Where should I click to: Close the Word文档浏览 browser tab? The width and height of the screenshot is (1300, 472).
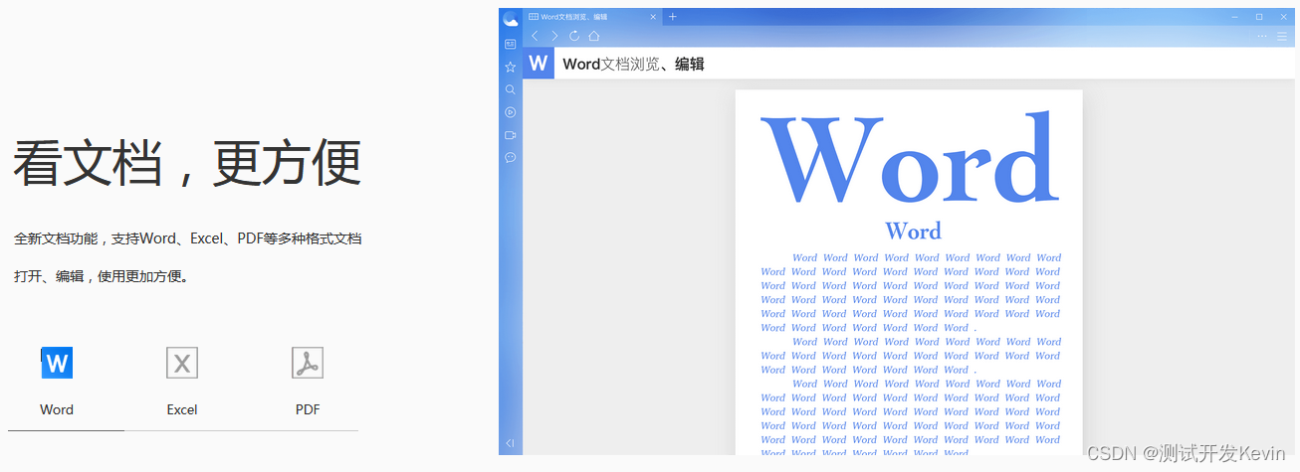[x=653, y=16]
